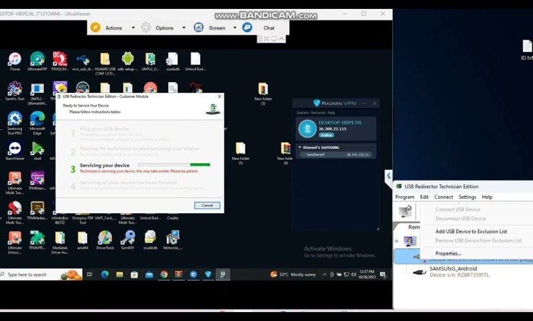The width and height of the screenshot is (533, 321).
Task: Expand the Actions dropdown arrow
Action: (x=133, y=28)
